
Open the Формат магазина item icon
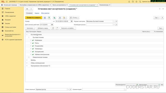click(116, 21)
